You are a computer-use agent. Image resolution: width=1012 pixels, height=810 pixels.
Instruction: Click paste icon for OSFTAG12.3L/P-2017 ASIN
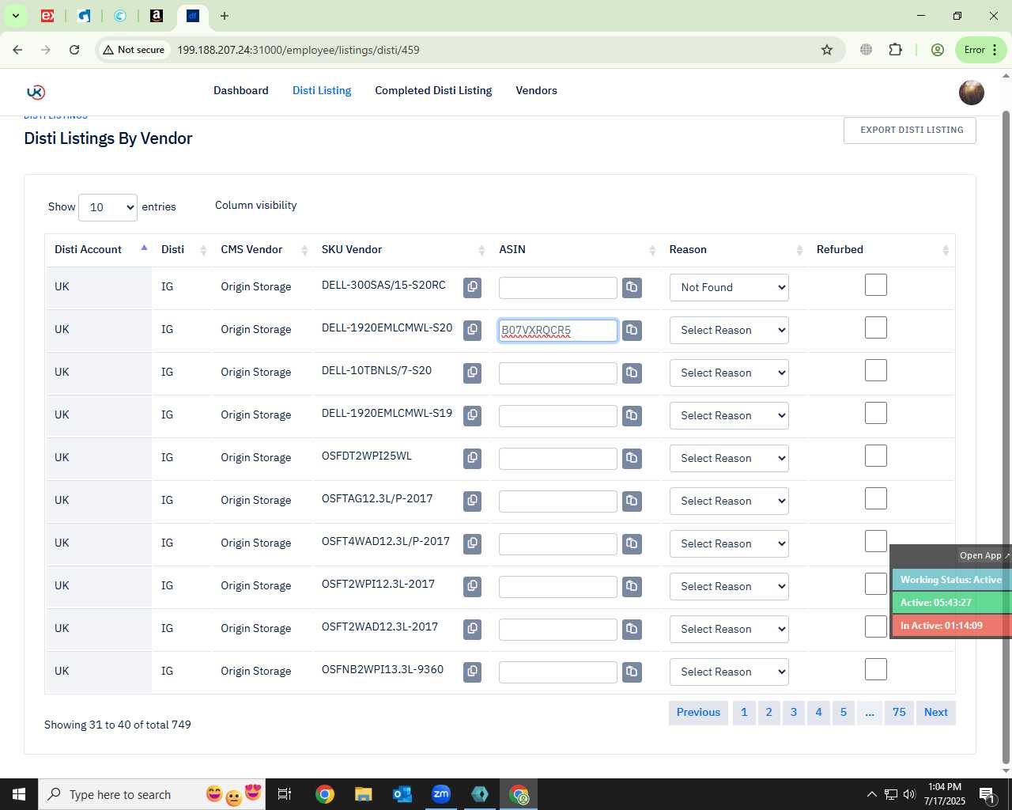pyautogui.click(x=632, y=501)
